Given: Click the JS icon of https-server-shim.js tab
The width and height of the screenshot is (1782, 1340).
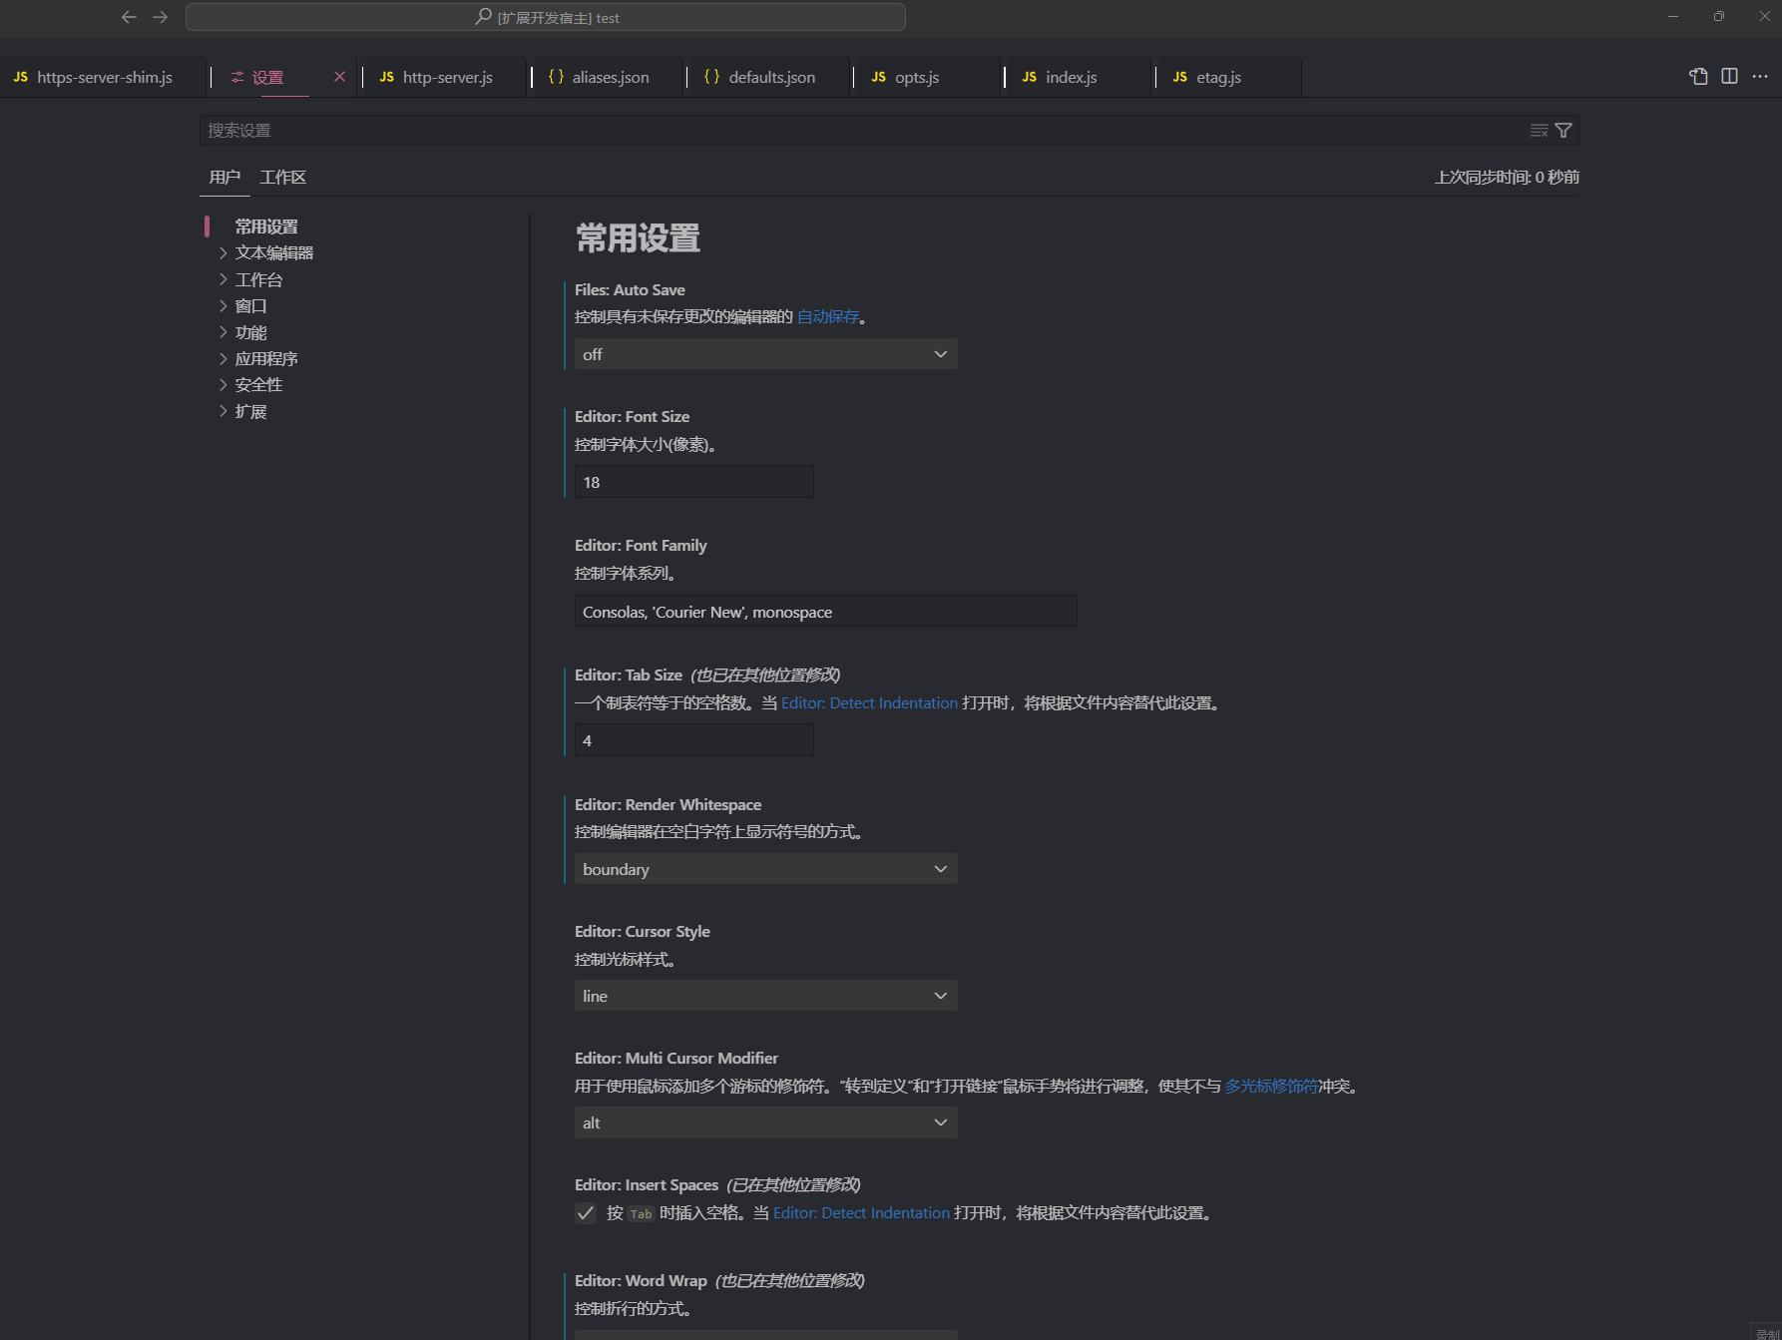Looking at the screenshot, I should point(21,77).
